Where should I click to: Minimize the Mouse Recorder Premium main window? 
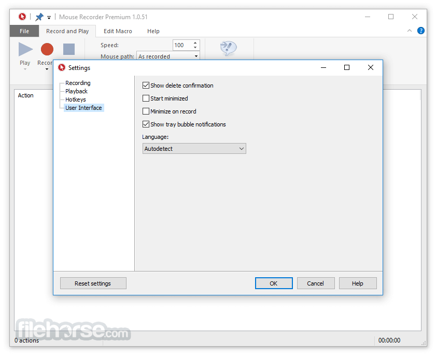(x=368, y=17)
